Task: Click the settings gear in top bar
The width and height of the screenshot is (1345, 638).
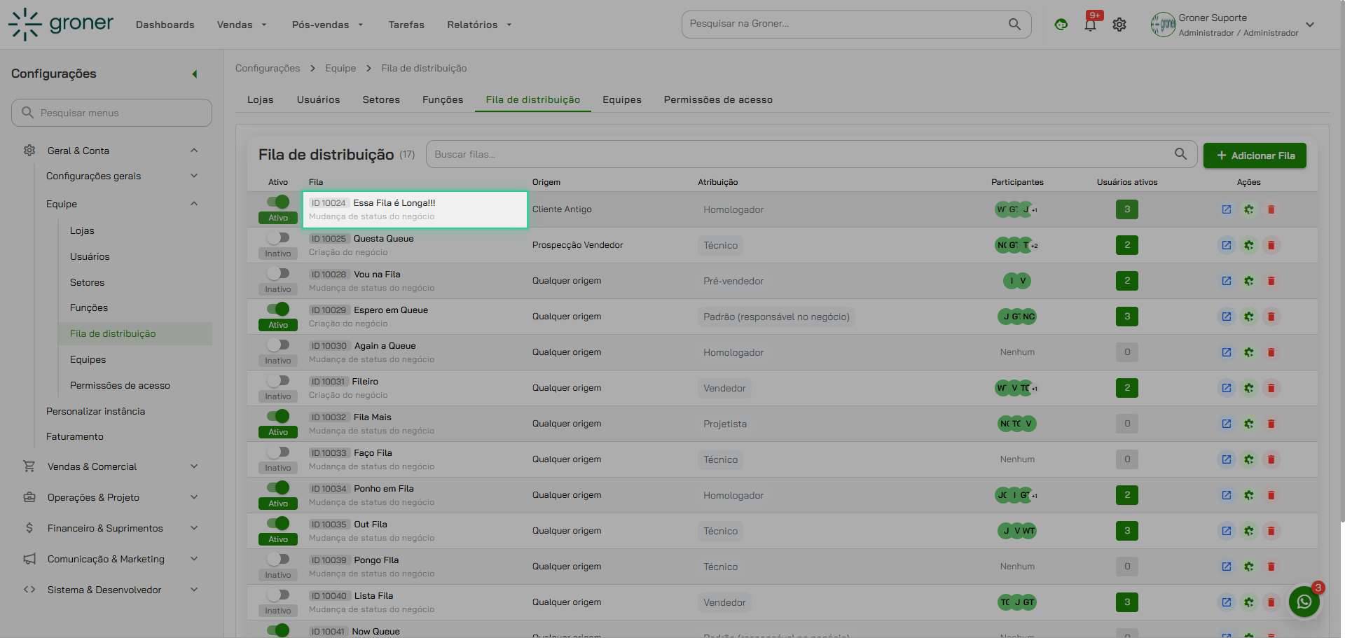Action: point(1119,25)
